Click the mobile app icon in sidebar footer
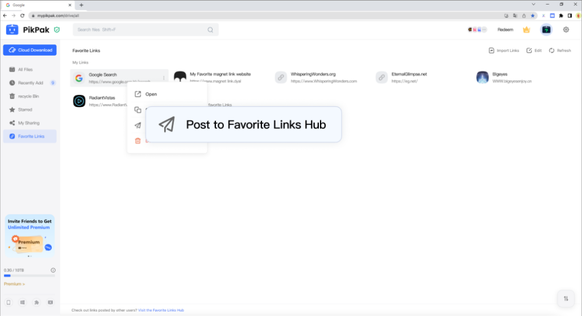The image size is (582, 316). coord(9,302)
